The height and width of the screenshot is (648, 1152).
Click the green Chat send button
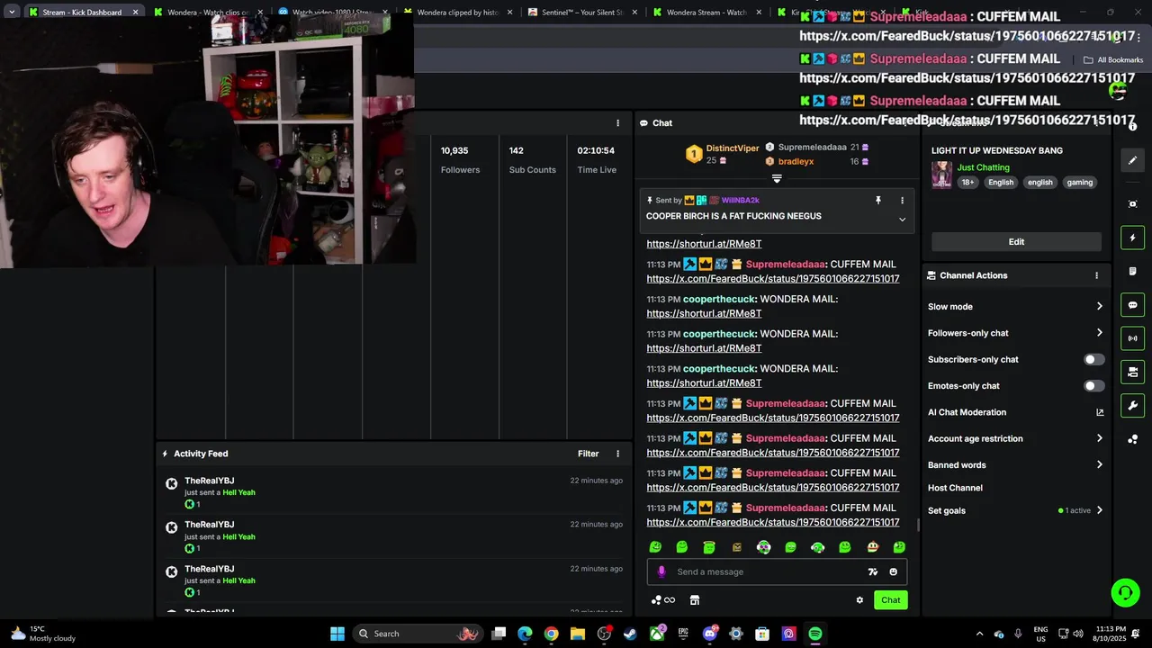(x=890, y=600)
